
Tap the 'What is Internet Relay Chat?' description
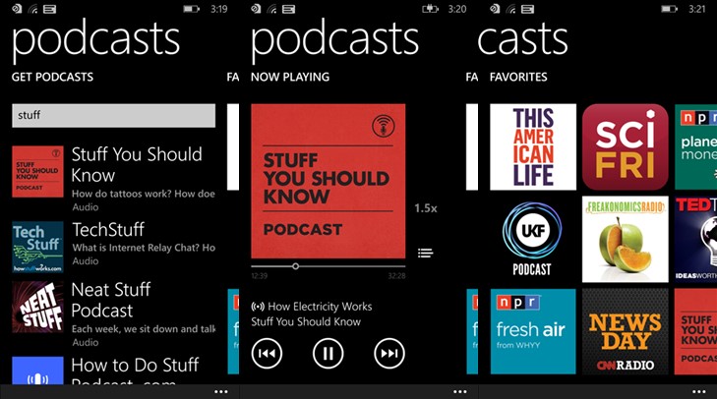click(x=144, y=248)
